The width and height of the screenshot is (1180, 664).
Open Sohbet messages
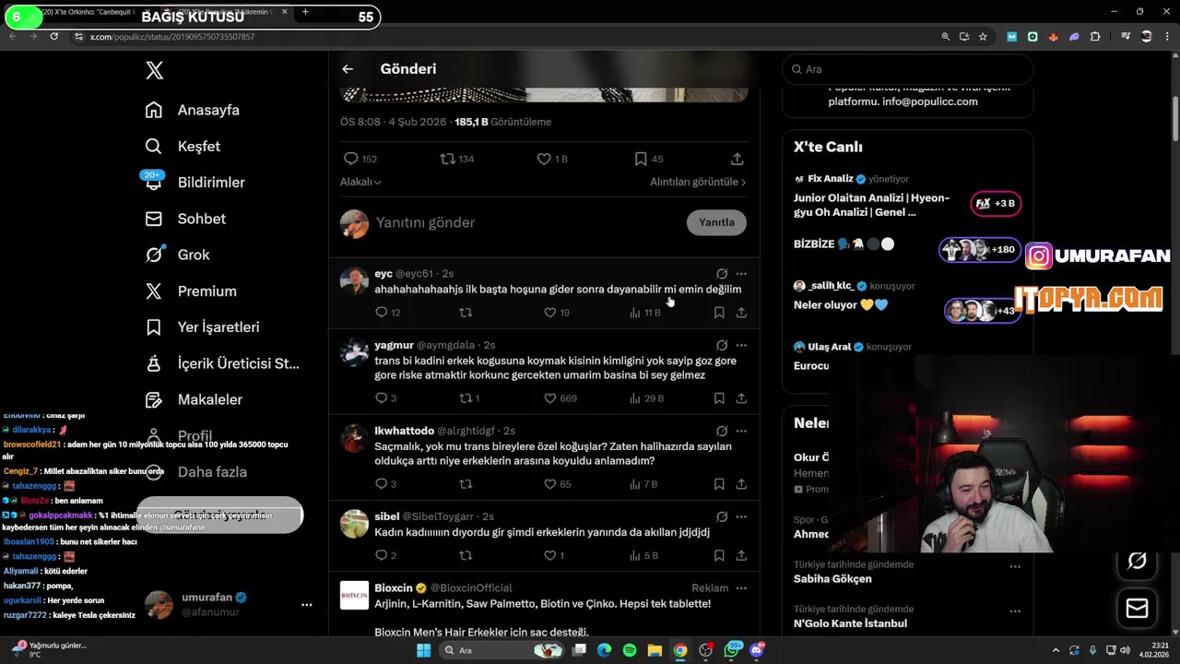[x=185, y=219]
